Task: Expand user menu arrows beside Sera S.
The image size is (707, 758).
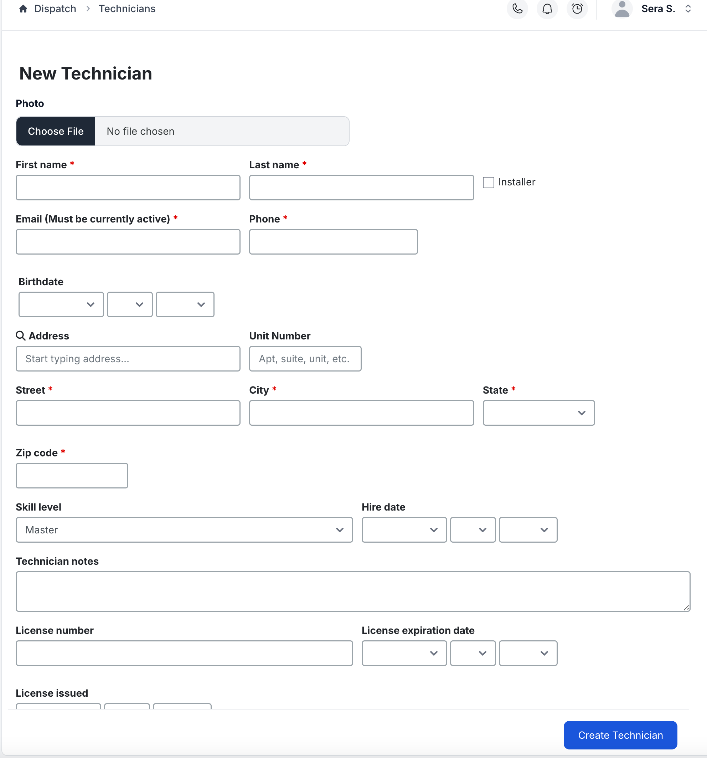Action: (688, 9)
